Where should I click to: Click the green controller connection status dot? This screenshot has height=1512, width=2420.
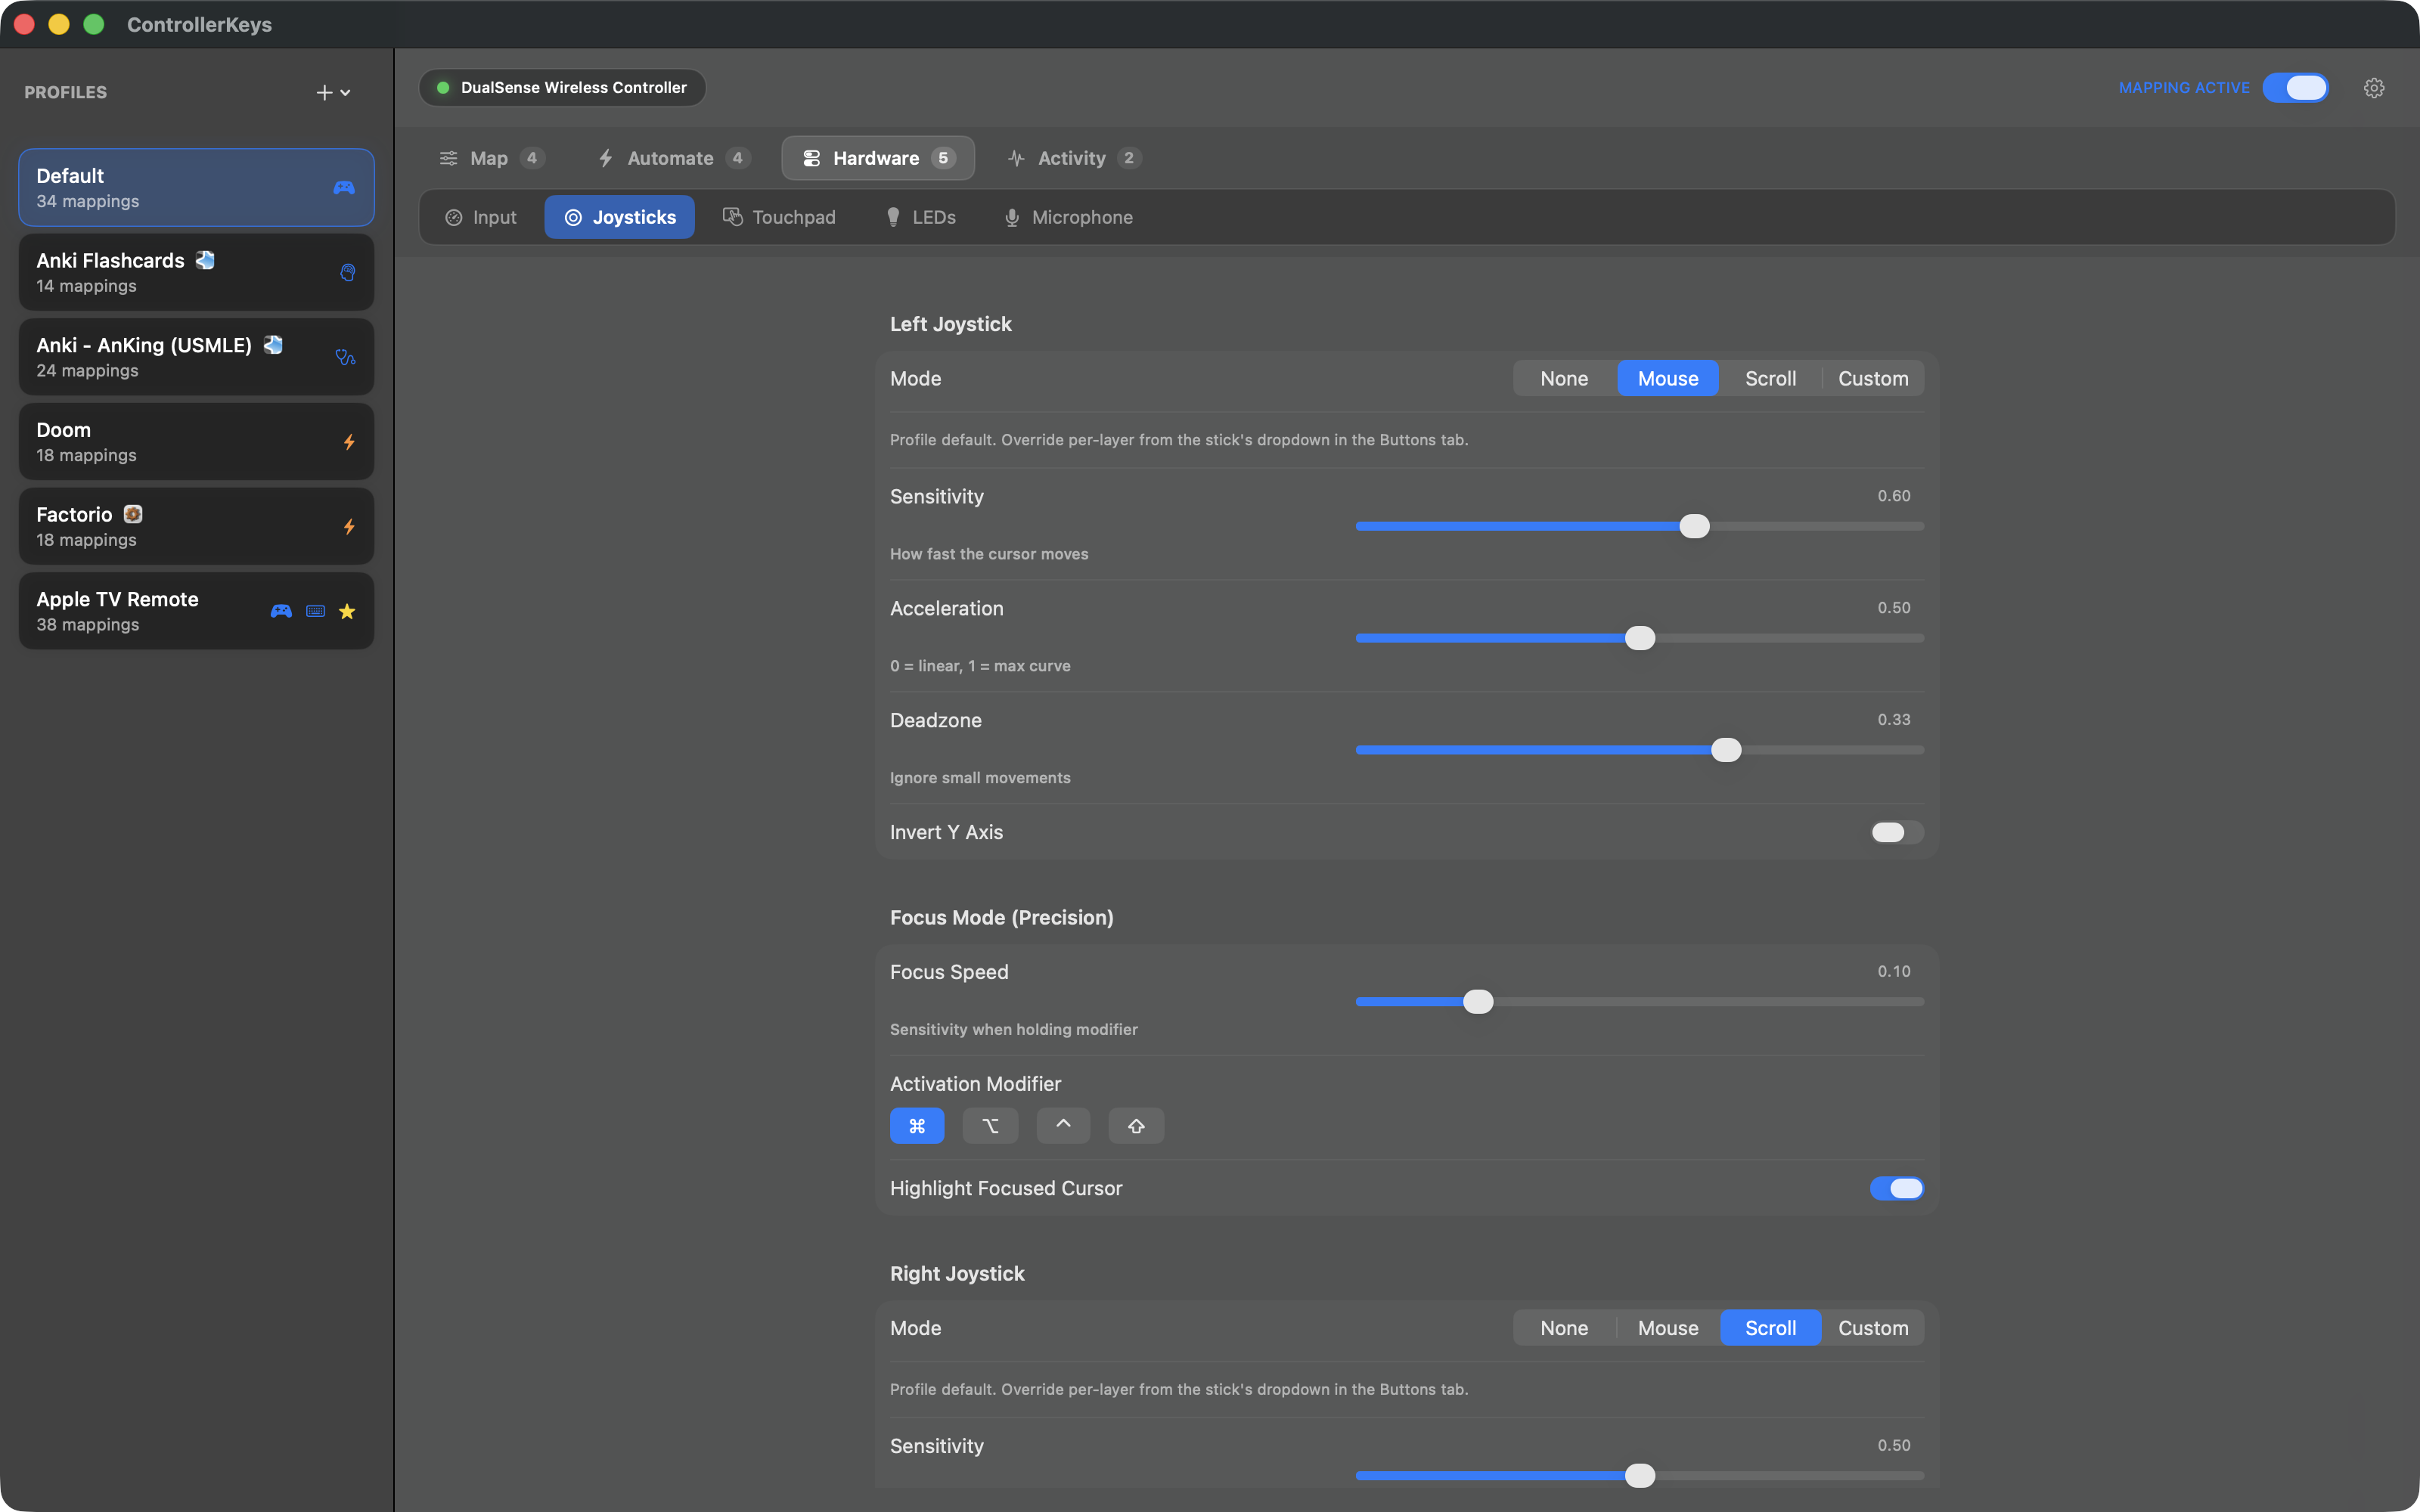pos(443,88)
